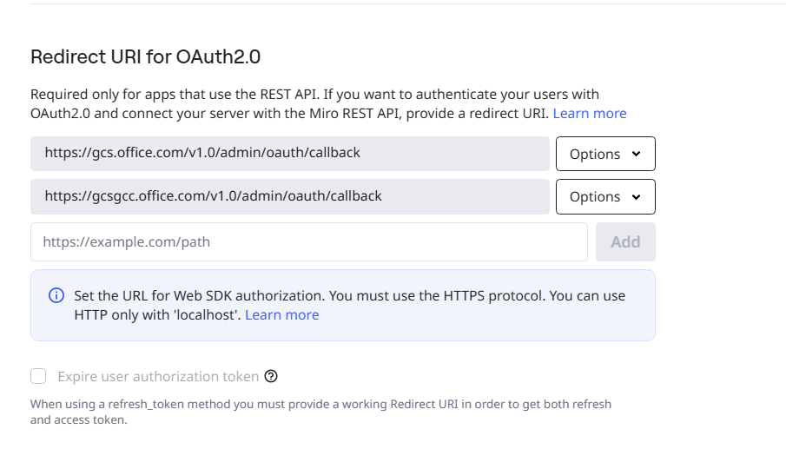The height and width of the screenshot is (449, 786).
Task: Click the https://example.com/path redirect URI input
Action: [x=309, y=242]
